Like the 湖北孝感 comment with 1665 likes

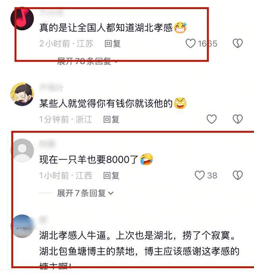190,43
